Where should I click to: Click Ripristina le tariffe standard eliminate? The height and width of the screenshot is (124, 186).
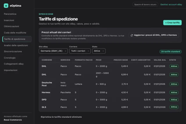click(61, 117)
